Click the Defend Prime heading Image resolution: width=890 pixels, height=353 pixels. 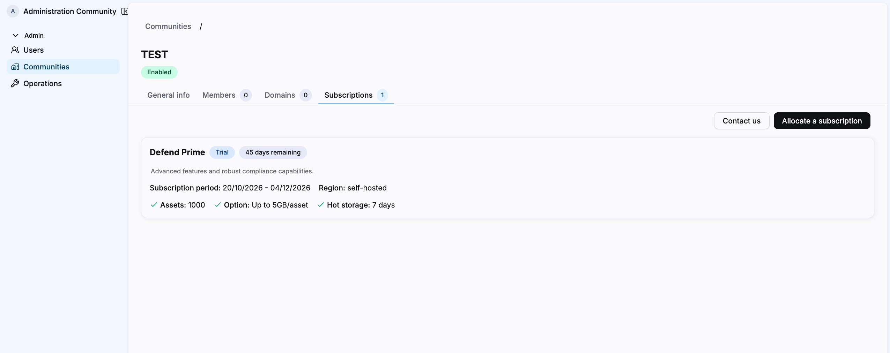(177, 152)
